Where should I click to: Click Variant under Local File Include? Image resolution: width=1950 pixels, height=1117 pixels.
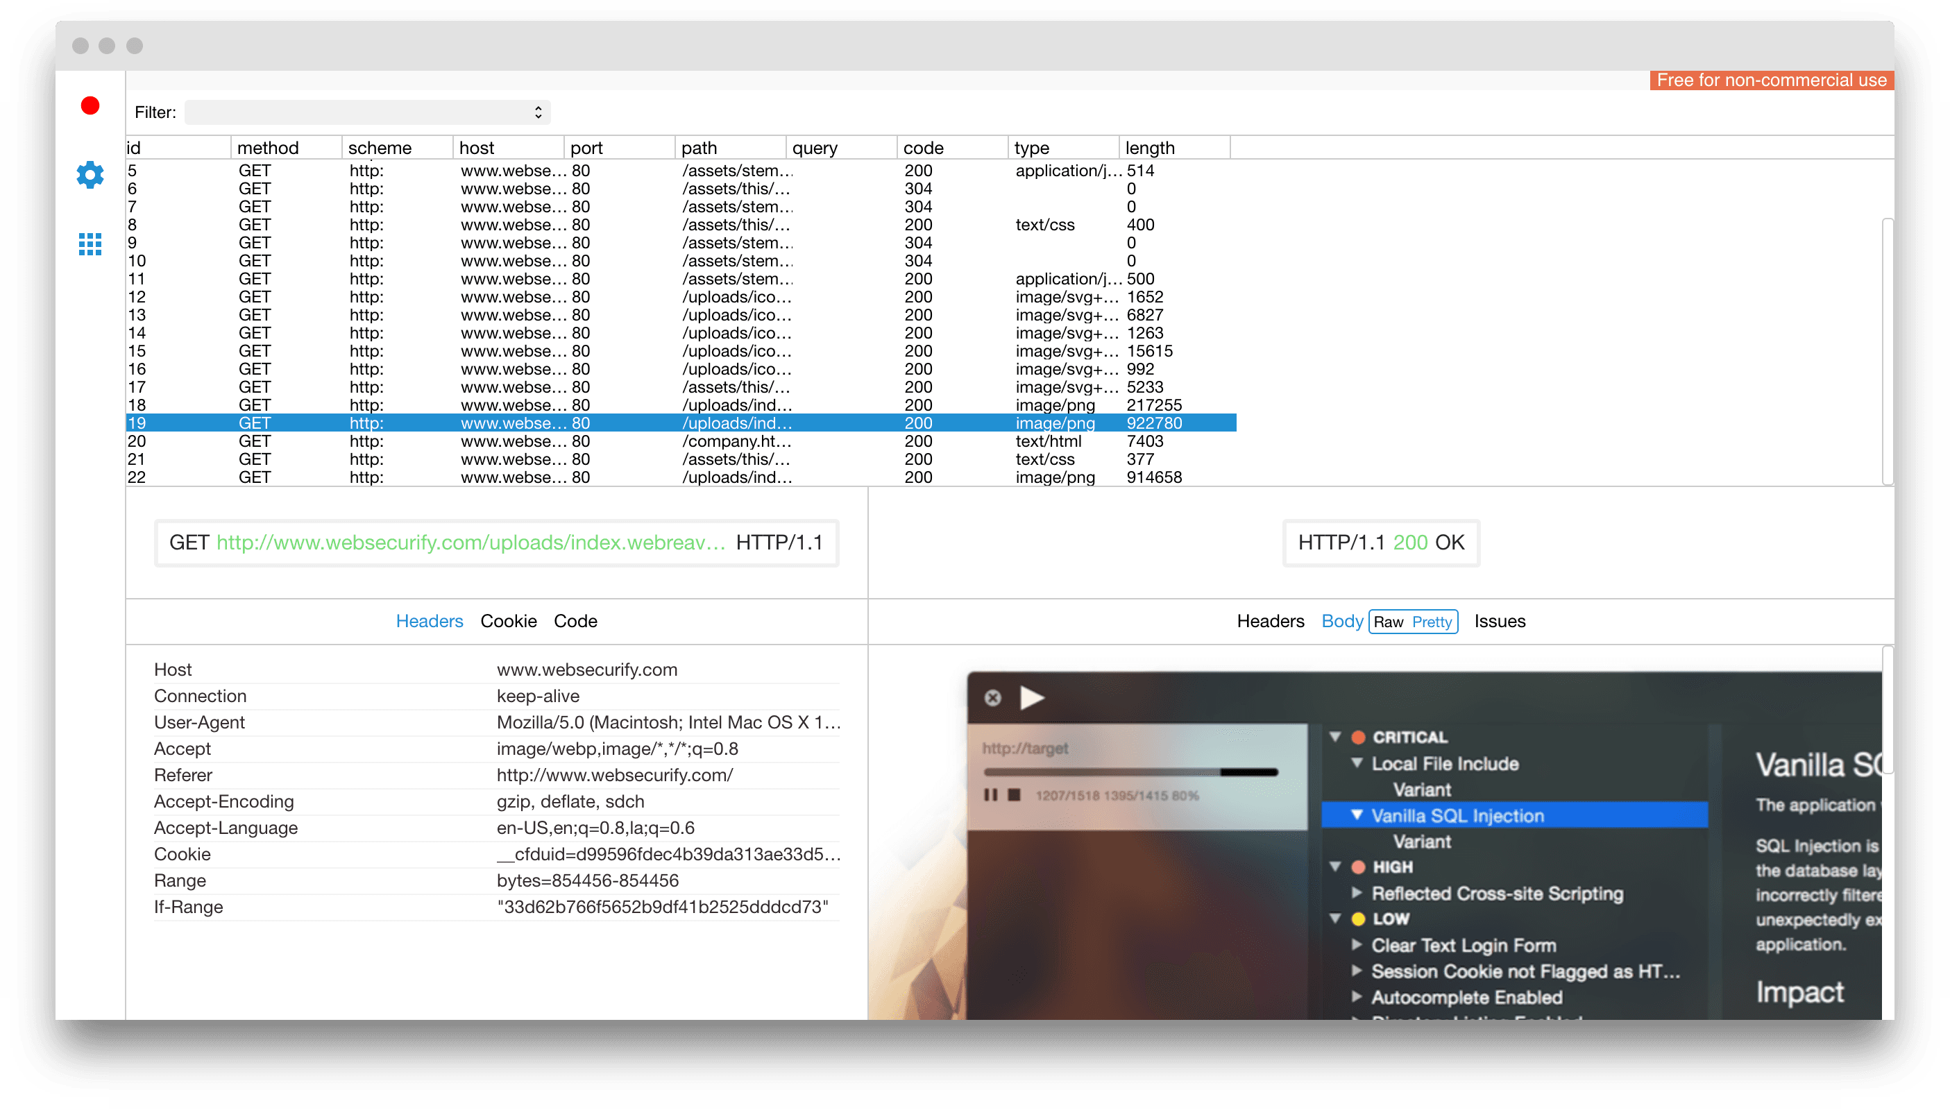1421,790
